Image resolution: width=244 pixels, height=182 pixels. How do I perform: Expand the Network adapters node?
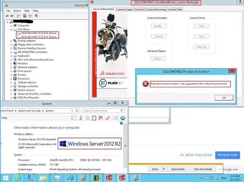[x=11, y=67]
